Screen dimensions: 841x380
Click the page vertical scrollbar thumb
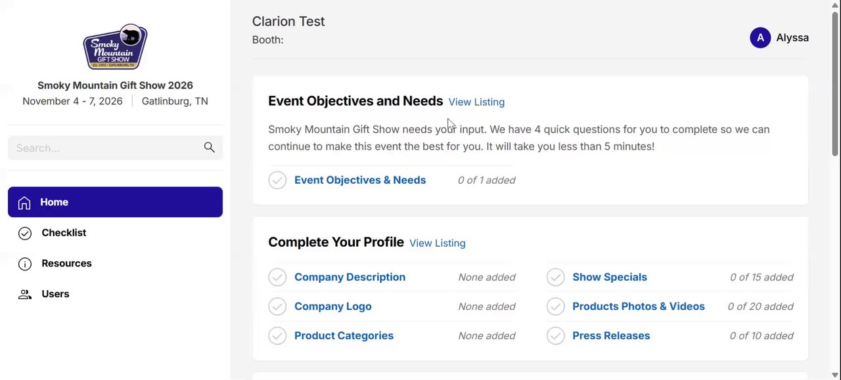(x=835, y=83)
